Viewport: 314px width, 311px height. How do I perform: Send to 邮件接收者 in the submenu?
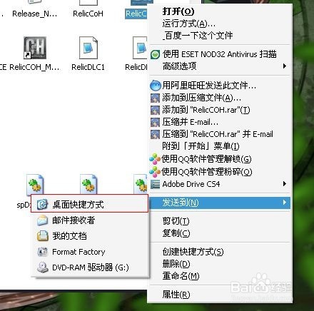click(x=90, y=220)
